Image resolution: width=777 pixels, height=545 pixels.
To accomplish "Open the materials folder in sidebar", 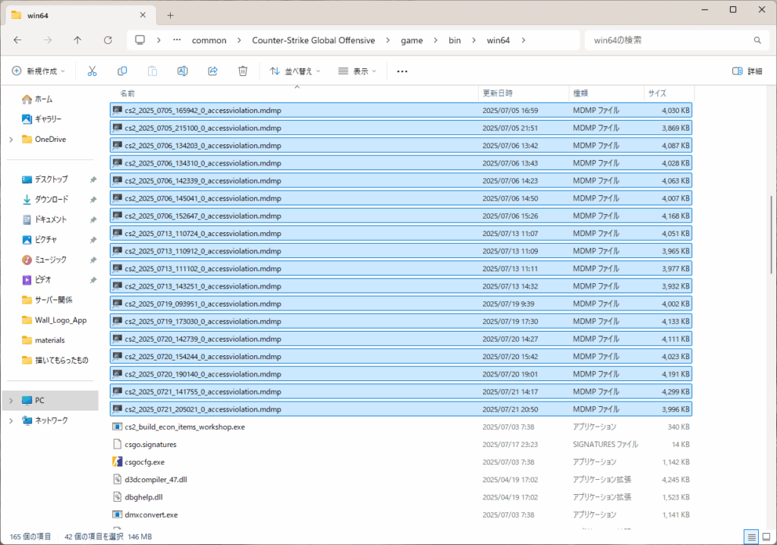I will coord(43,340).
